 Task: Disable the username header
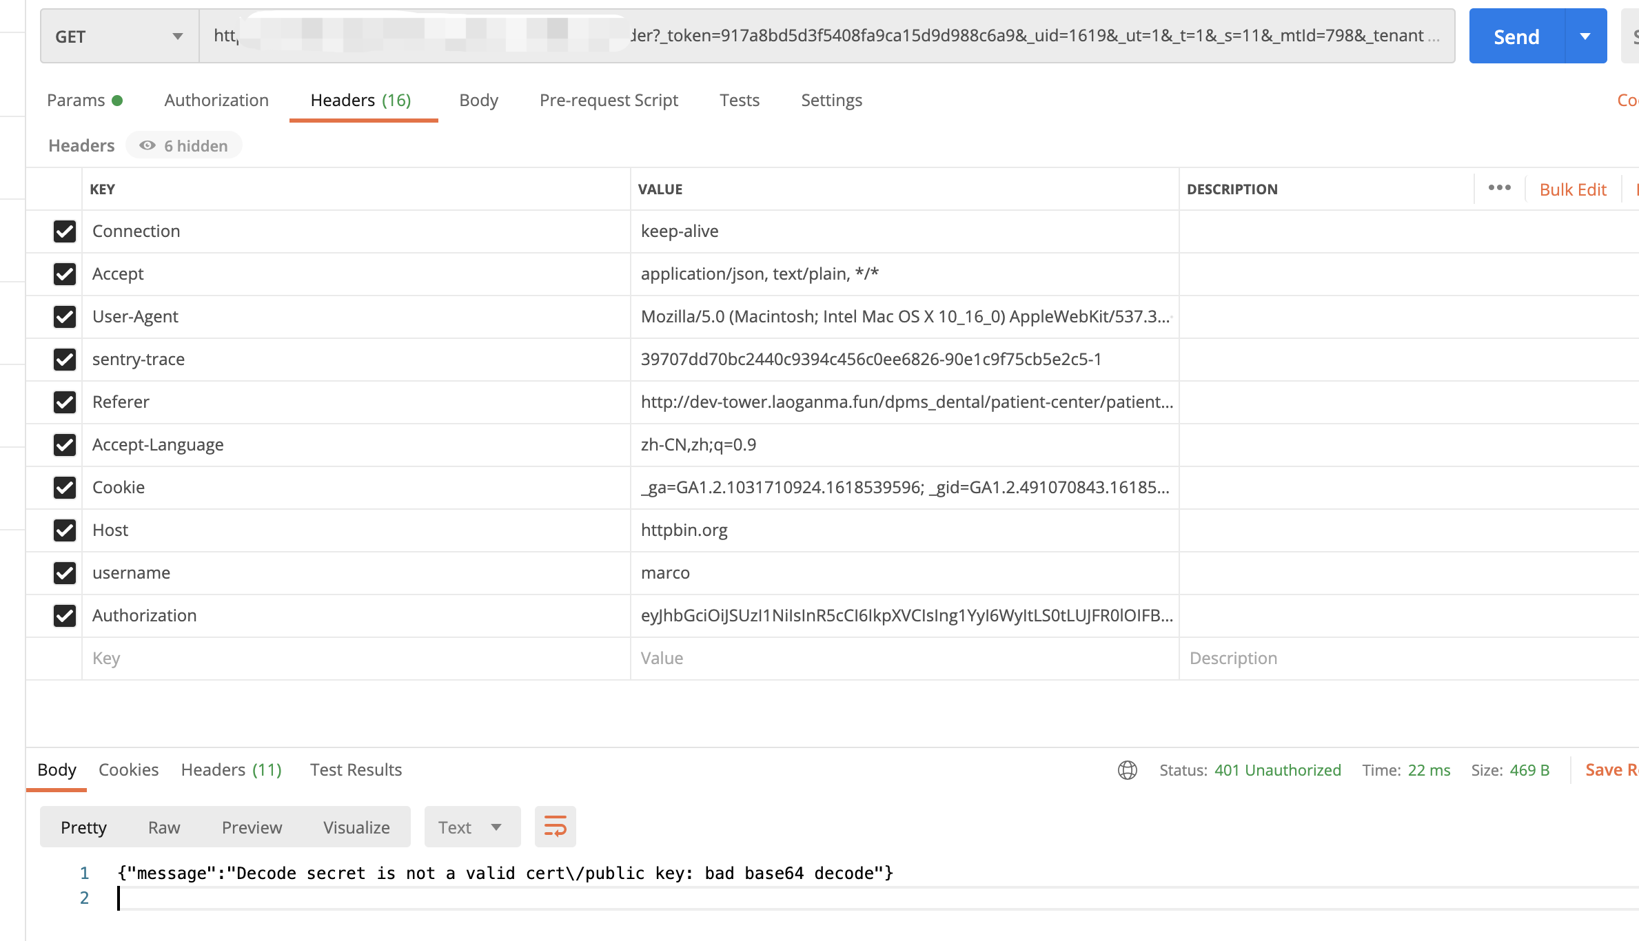[x=65, y=573]
